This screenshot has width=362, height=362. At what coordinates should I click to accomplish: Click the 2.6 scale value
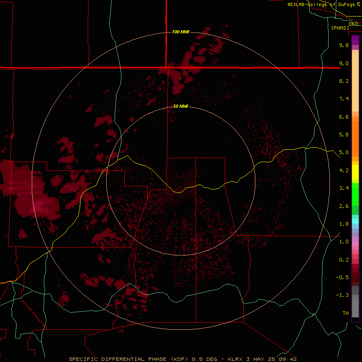coord(344,206)
